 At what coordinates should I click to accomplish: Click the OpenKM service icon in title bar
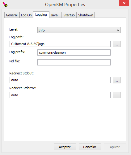click(x=5, y=4)
